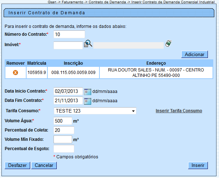219x178 pixels.
Task: Open the calendar for Data Fim Contrato
Action: click(87, 101)
